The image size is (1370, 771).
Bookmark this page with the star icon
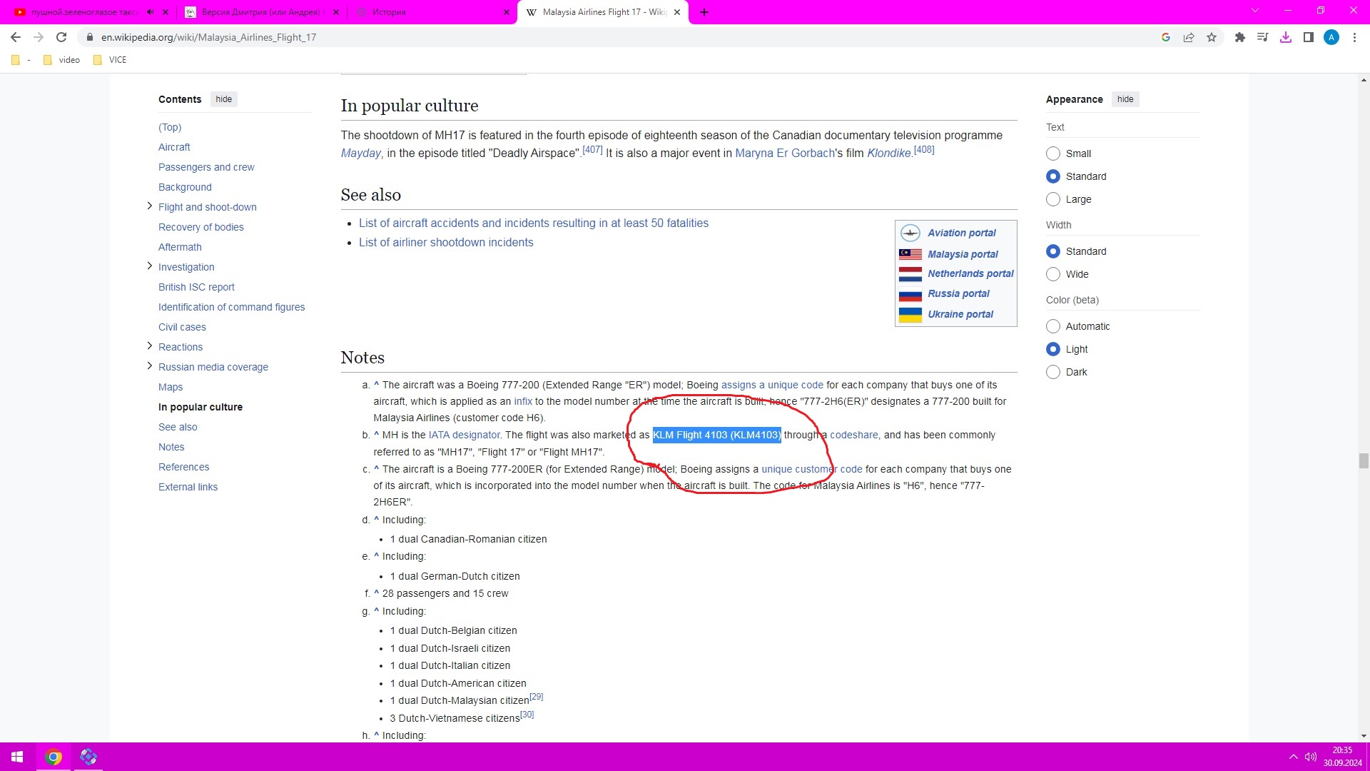[x=1212, y=37]
